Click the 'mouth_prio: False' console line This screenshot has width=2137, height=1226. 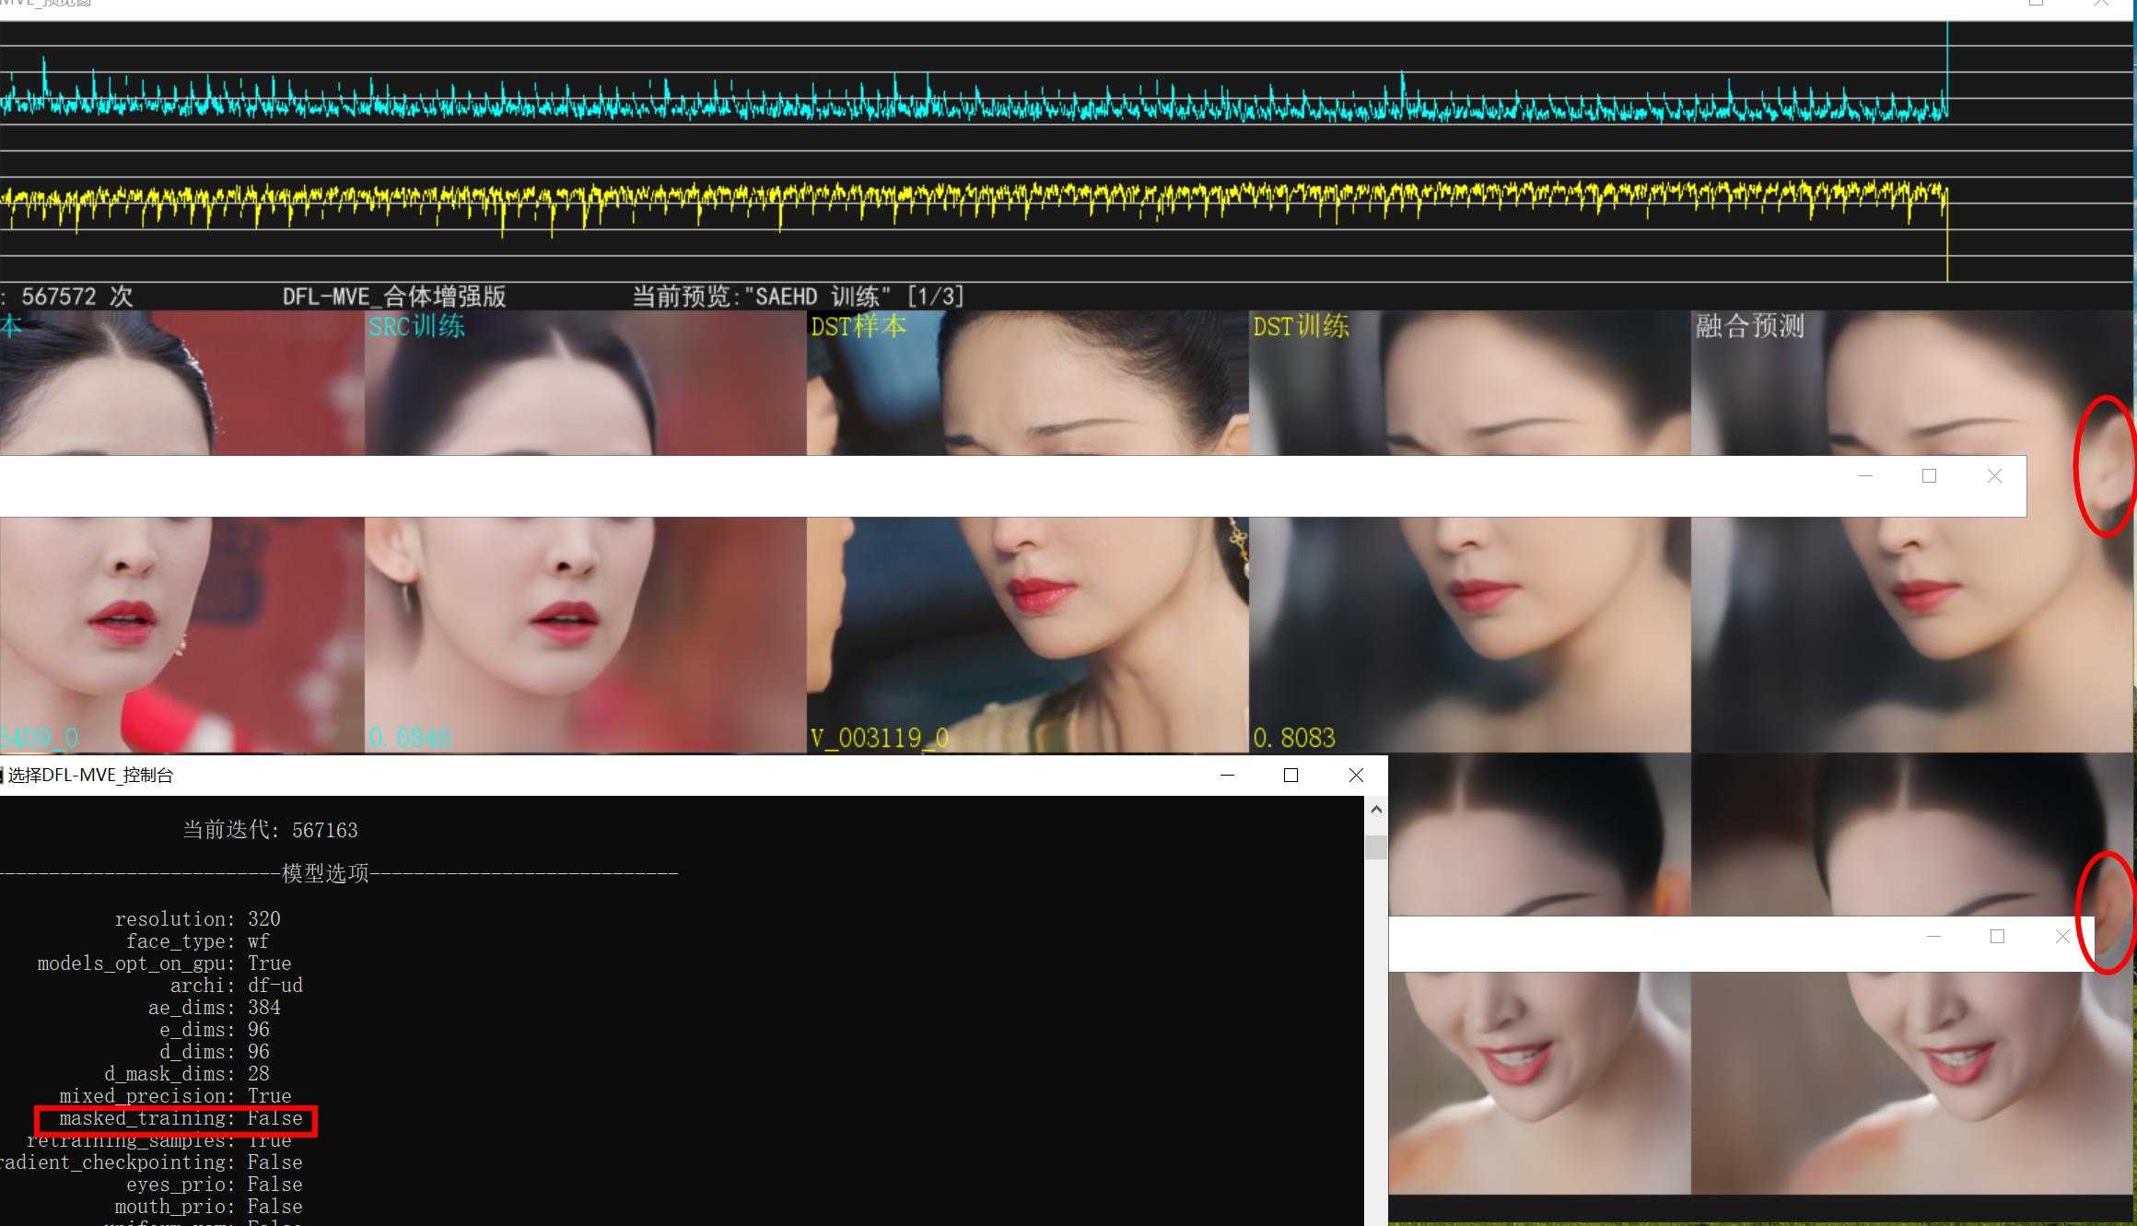click(x=209, y=1207)
